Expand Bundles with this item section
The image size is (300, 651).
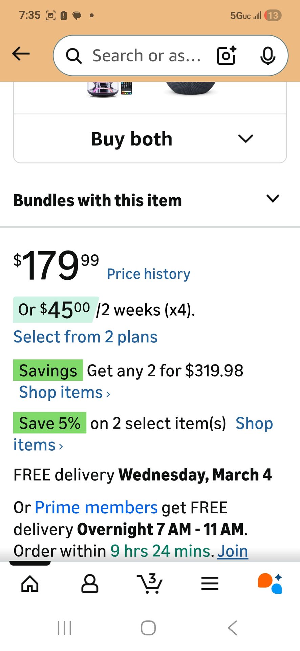pyautogui.click(x=273, y=199)
